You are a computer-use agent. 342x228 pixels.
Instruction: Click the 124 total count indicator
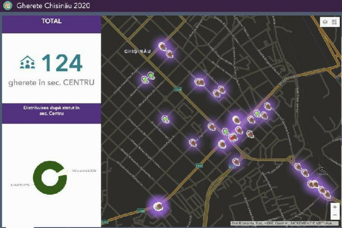pyautogui.click(x=62, y=63)
